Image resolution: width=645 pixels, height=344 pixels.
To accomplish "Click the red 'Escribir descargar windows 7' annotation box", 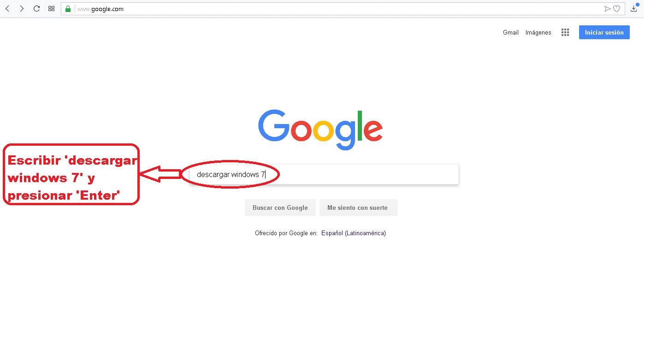I will (x=71, y=174).
